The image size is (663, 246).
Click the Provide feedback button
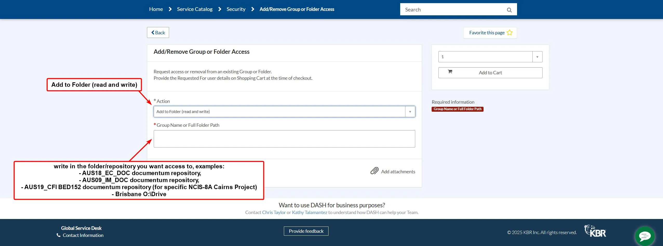(x=306, y=231)
